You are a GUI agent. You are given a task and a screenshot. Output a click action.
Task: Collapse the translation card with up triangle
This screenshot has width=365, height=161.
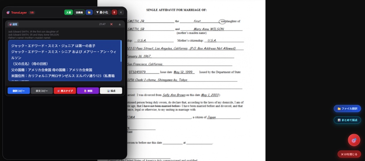click(x=120, y=24)
